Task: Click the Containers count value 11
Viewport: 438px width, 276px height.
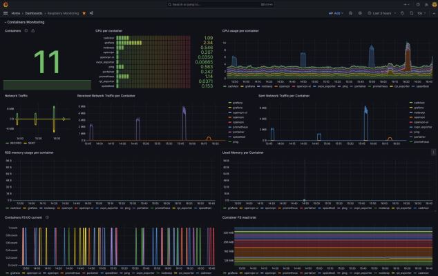Action: [47, 62]
